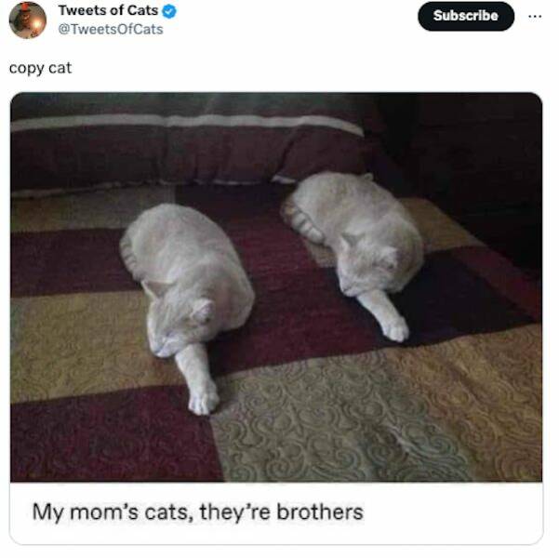Click the blue verified checkmark badge

click(169, 11)
